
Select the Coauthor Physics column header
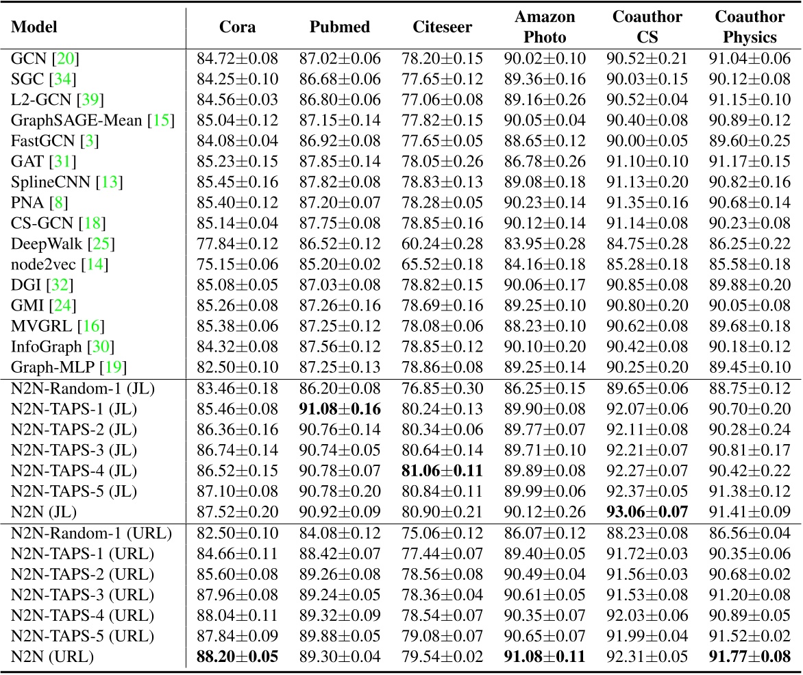750,27
